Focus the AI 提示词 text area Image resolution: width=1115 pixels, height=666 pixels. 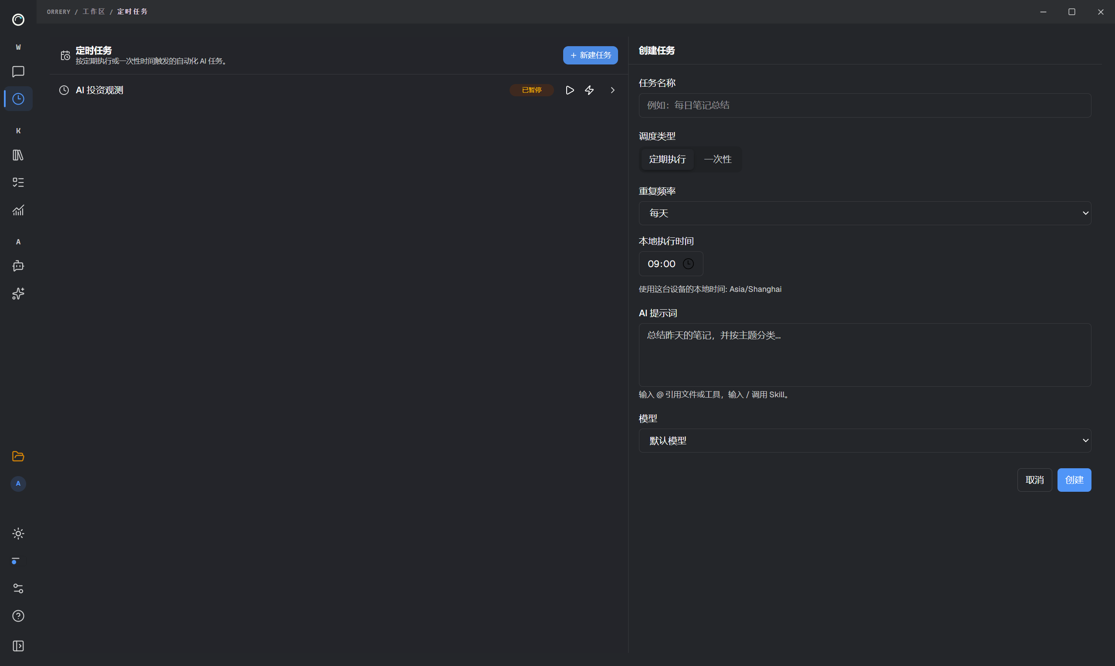(x=865, y=355)
